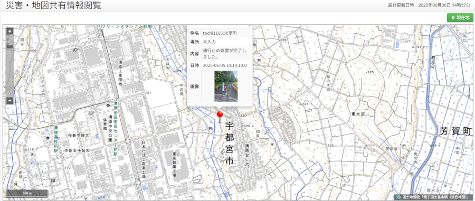Click the 500 m scale bar

coord(27,193)
